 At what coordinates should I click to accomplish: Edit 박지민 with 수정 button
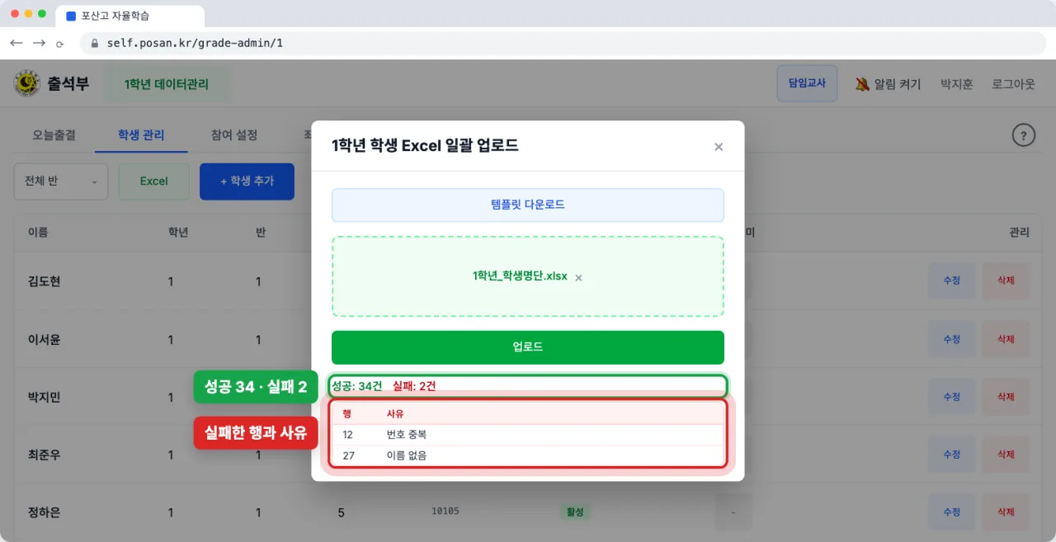951,397
